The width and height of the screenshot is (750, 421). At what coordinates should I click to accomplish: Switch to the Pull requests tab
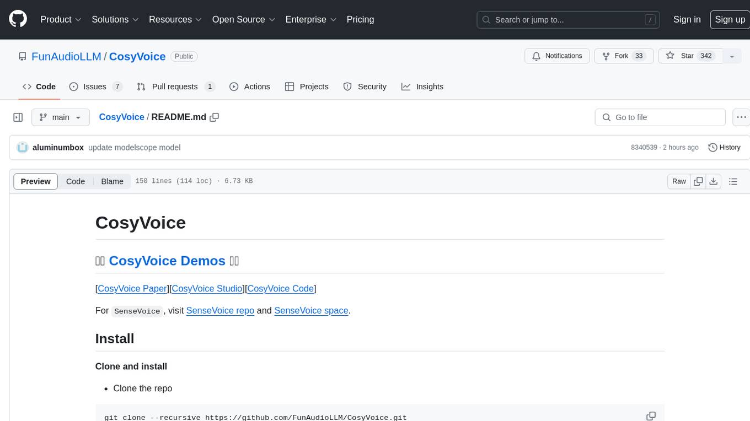pyautogui.click(x=176, y=87)
